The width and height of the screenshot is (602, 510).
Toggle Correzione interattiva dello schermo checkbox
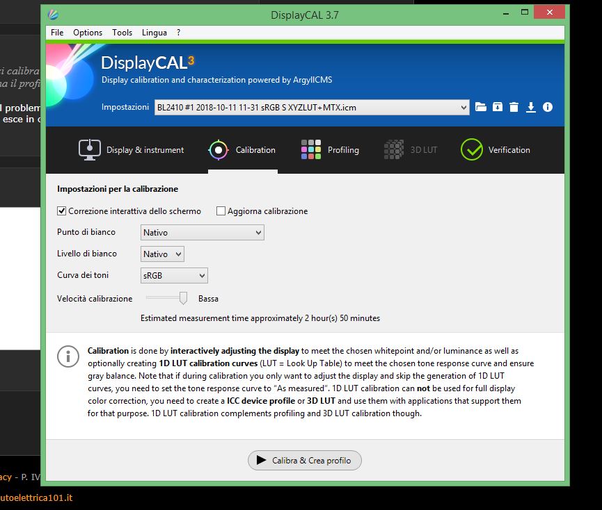pyautogui.click(x=61, y=211)
